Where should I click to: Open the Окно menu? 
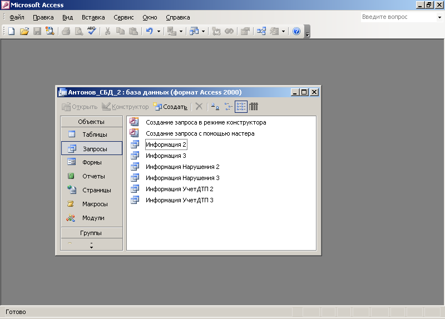point(150,17)
